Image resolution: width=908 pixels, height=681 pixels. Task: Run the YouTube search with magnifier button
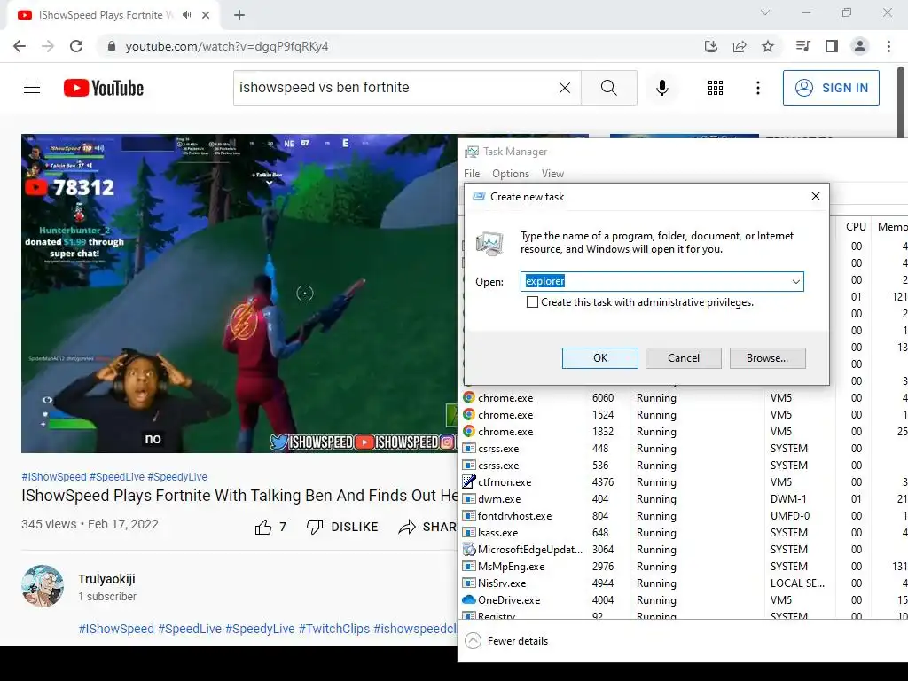608,88
